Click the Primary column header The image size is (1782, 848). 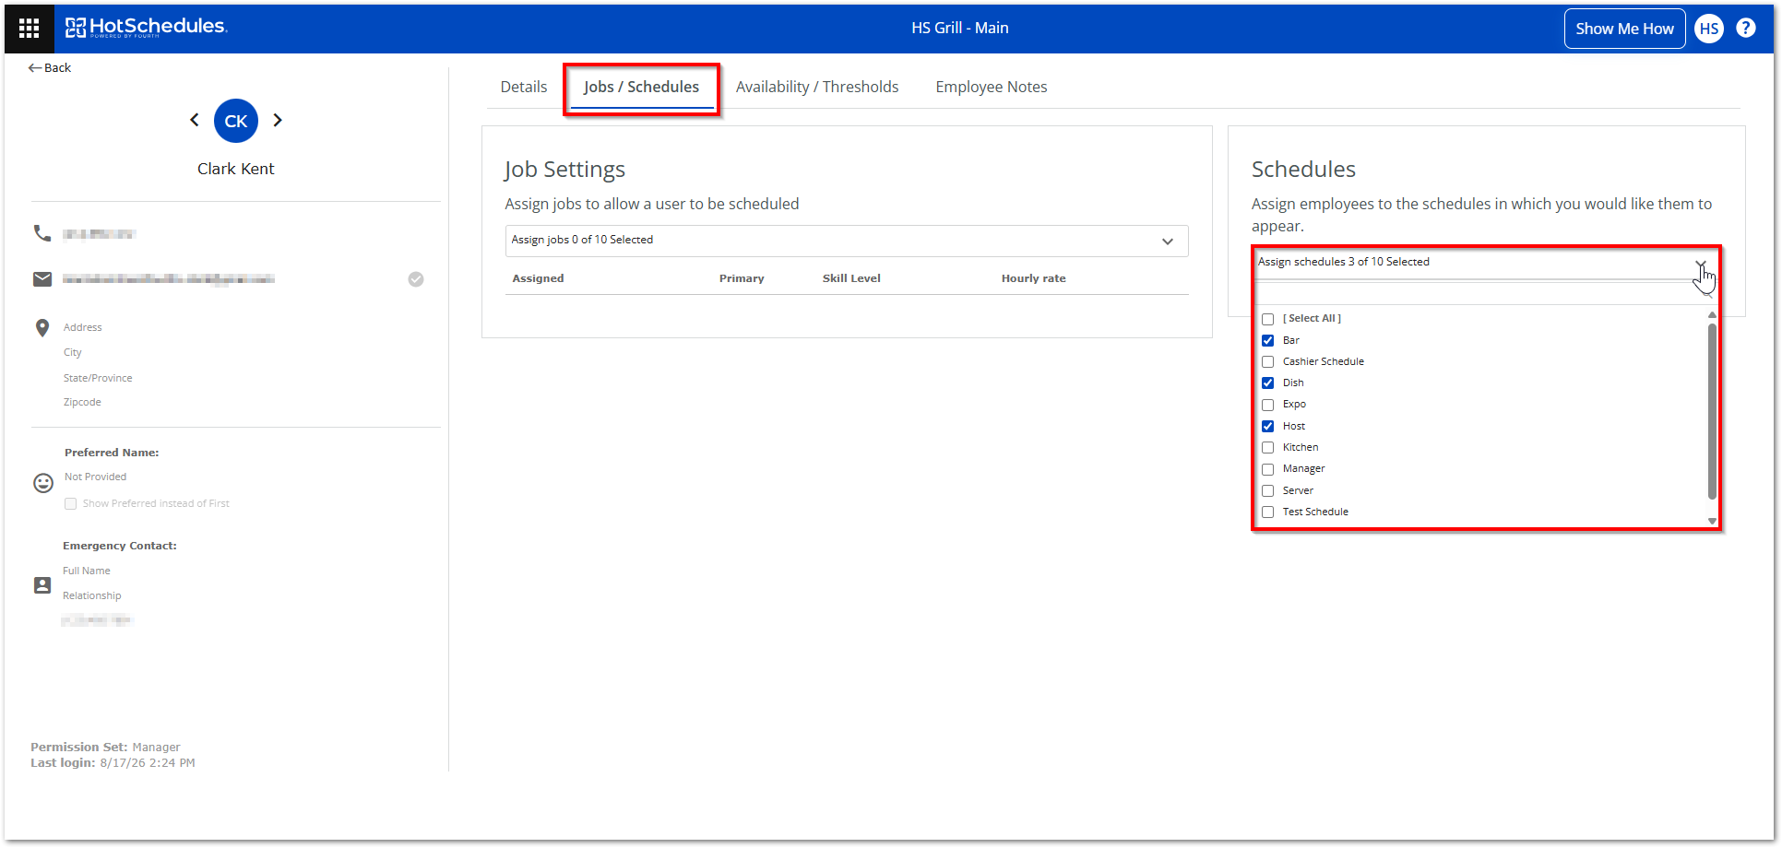(742, 278)
